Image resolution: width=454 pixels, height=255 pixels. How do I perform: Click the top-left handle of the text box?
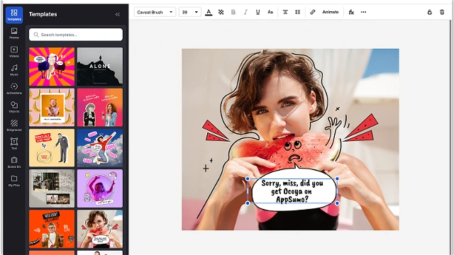tap(248, 179)
